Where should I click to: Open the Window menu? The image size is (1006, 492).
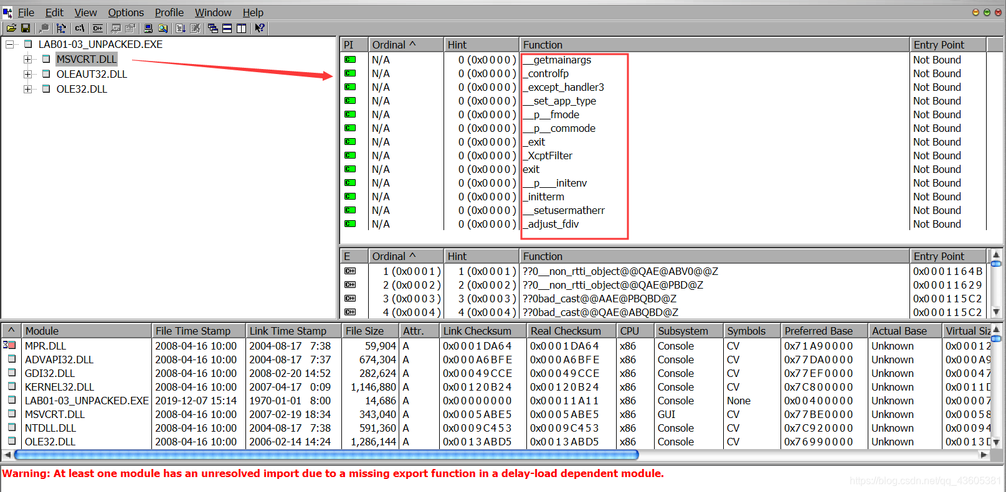213,12
